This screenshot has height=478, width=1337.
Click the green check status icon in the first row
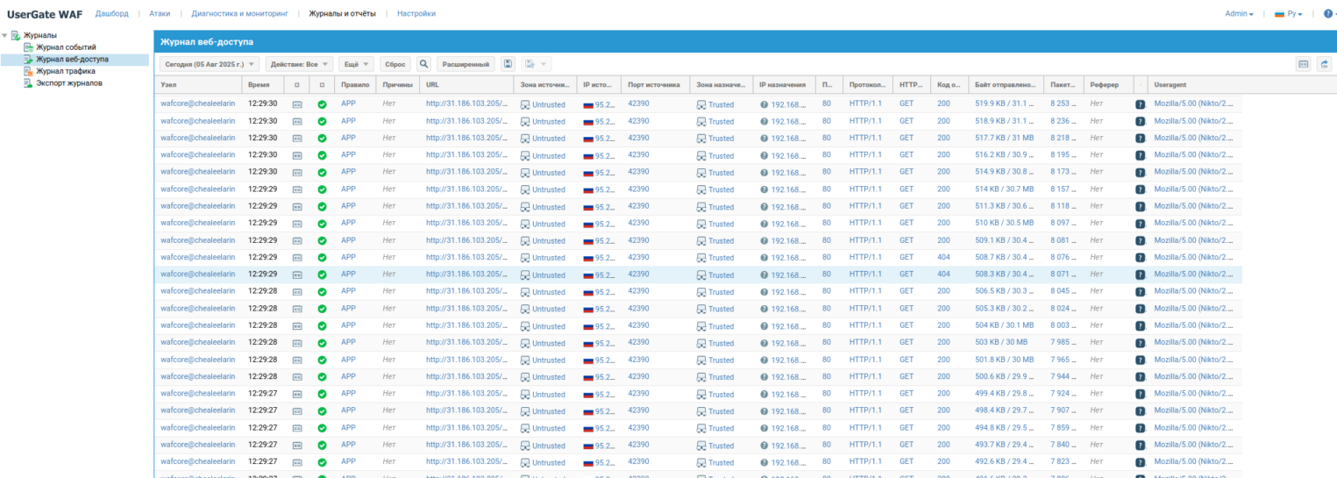pyautogui.click(x=322, y=103)
